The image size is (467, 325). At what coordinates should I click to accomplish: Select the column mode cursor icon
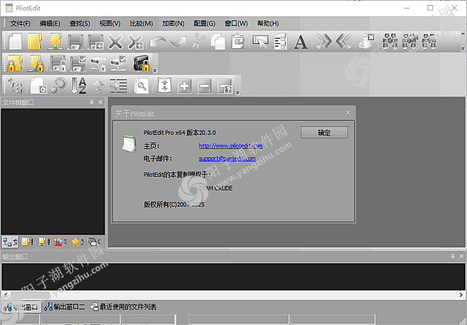coord(260,42)
